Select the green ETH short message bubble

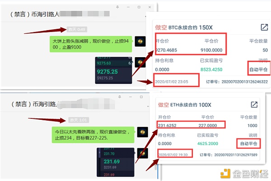[93, 135]
